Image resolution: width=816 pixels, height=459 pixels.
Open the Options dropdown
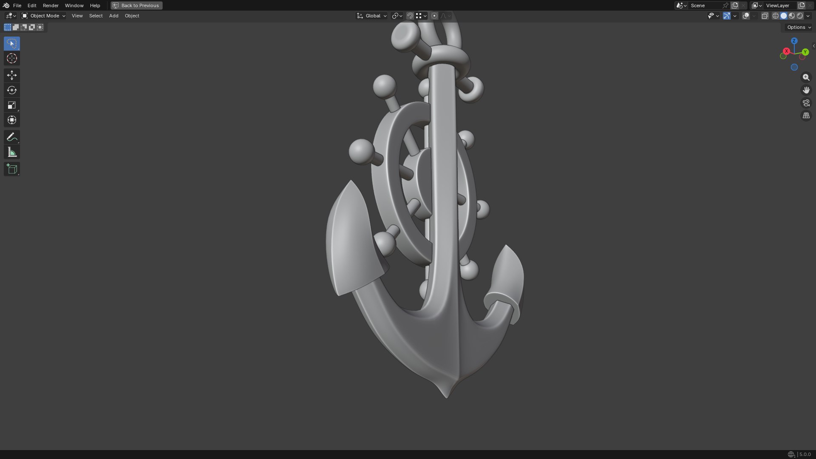pos(799,27)
